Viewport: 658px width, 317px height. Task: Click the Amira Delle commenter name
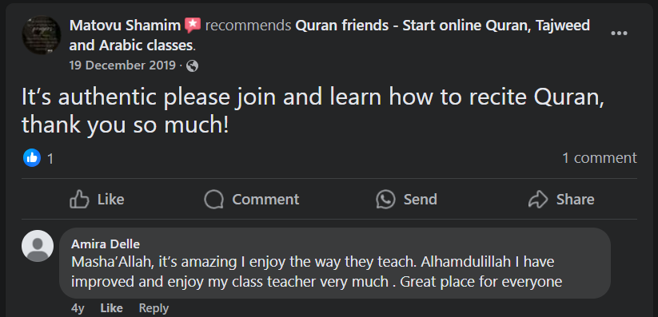[x=106, y=244]
